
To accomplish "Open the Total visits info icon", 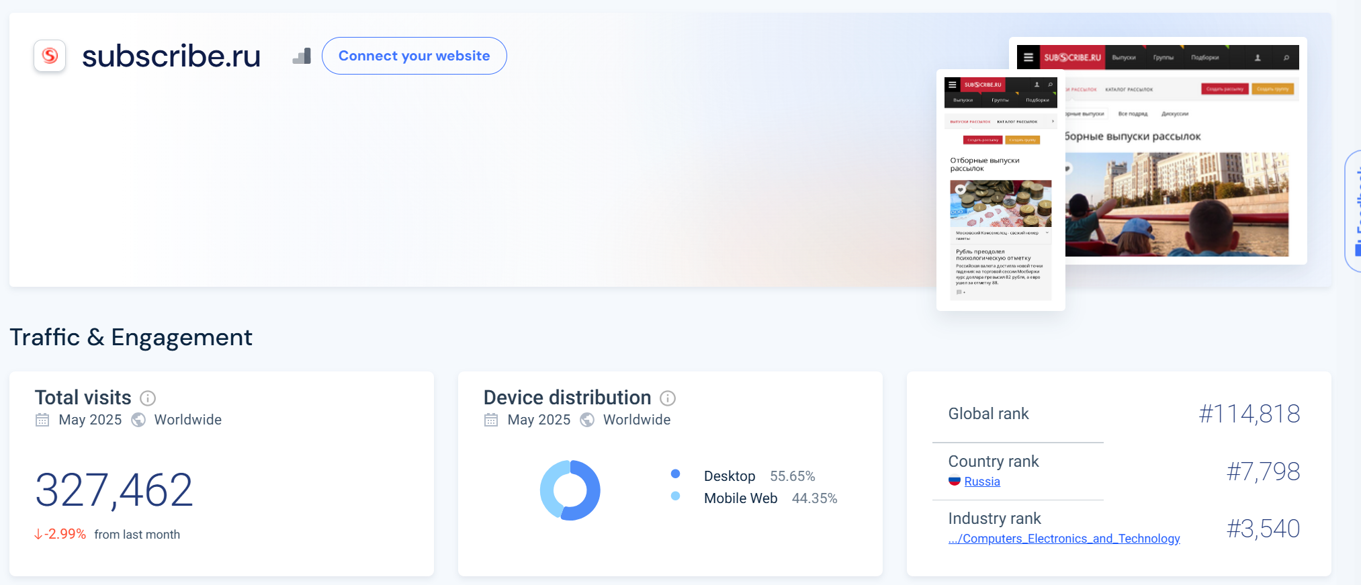I will 148,398.
